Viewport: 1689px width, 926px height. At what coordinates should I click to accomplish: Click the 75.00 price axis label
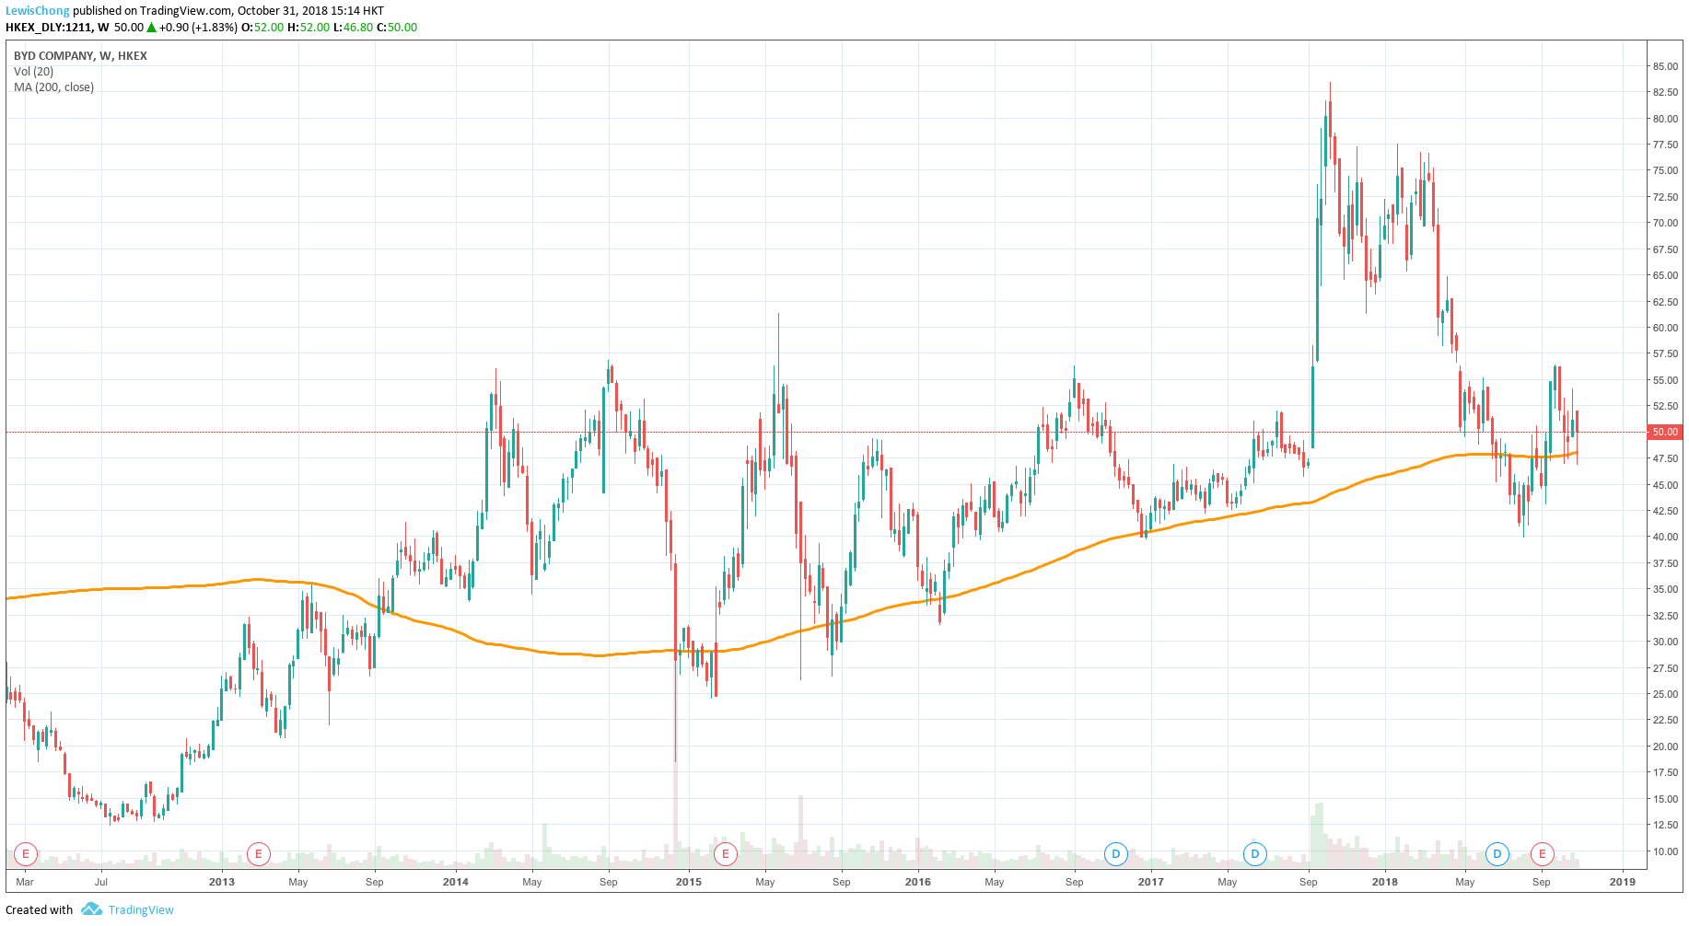pyautogui.click(x=1665, y=170)
